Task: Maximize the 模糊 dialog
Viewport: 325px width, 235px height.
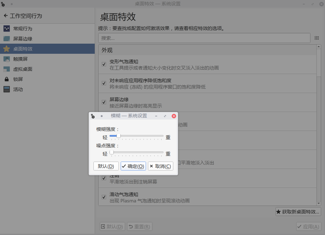Action: [165, 116]
